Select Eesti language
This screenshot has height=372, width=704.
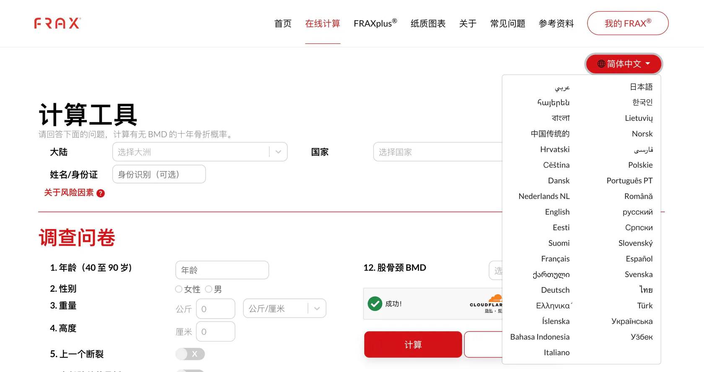561,227
